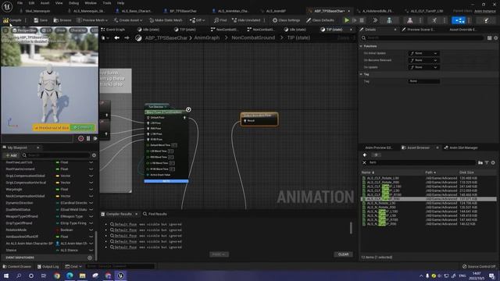Add a new item in My Blueprint
This screenshot has height=281, width=500.
point(11,155)
